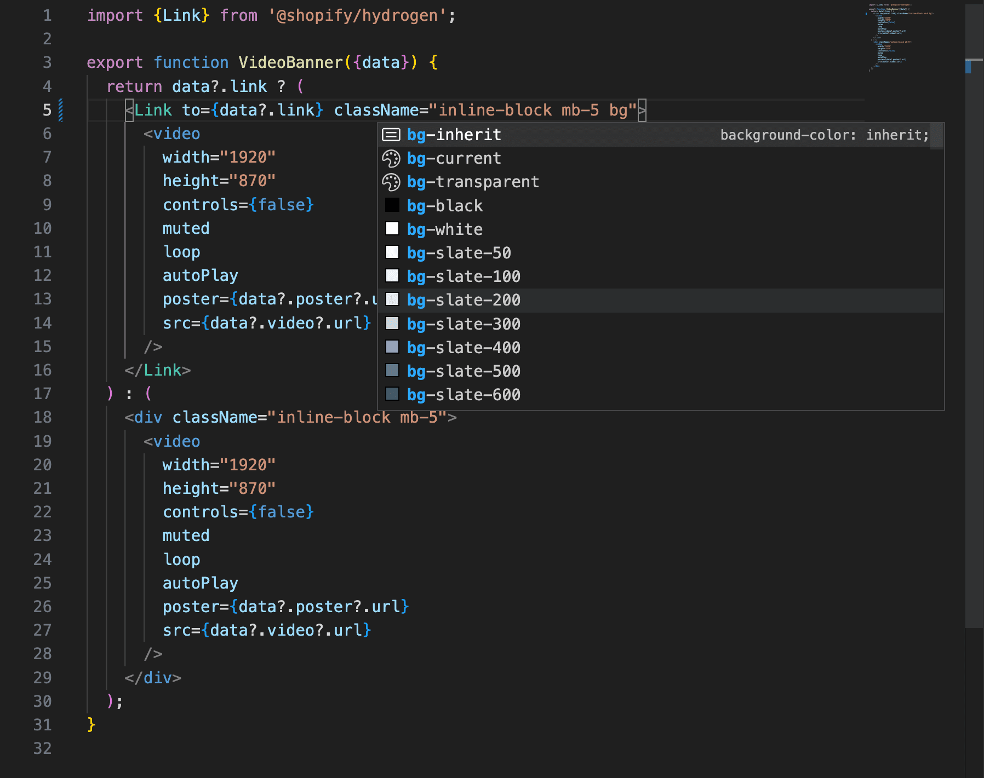Select bg-slate-500 from the suggestion list
The image size is (984, 778).
[x=464, y=371]
